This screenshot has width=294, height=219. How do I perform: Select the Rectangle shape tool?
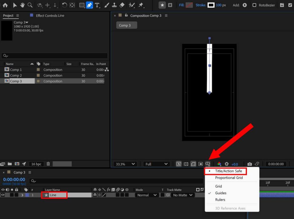click(x=82, y=5)
